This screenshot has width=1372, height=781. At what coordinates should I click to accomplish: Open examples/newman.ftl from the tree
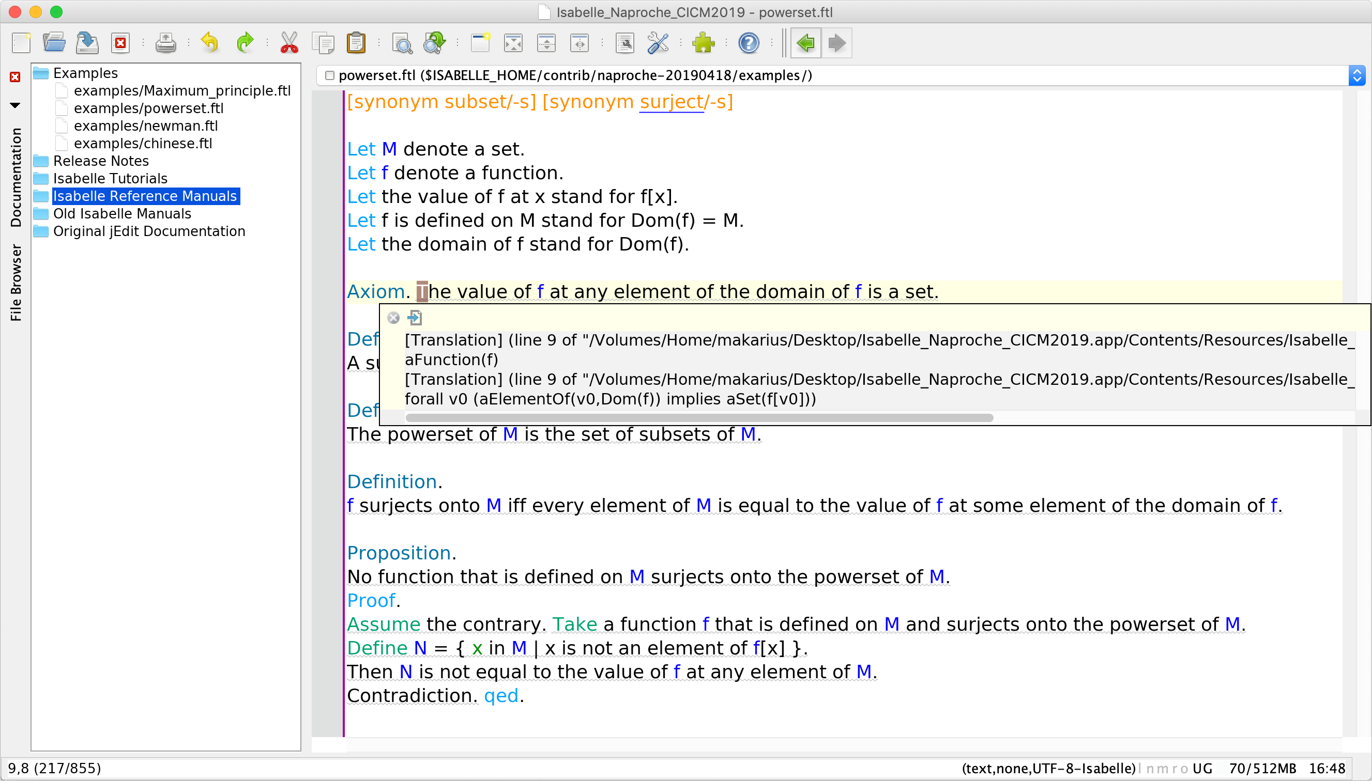click(x=145, y=126)
